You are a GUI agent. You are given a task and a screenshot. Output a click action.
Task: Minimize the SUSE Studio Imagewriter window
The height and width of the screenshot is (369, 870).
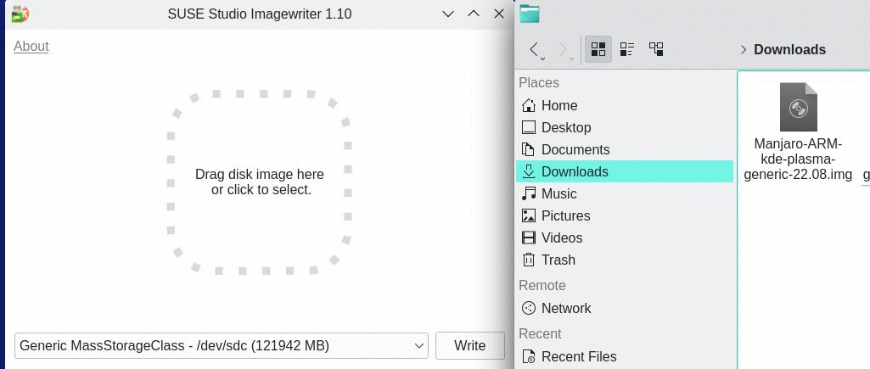[448, 14]
